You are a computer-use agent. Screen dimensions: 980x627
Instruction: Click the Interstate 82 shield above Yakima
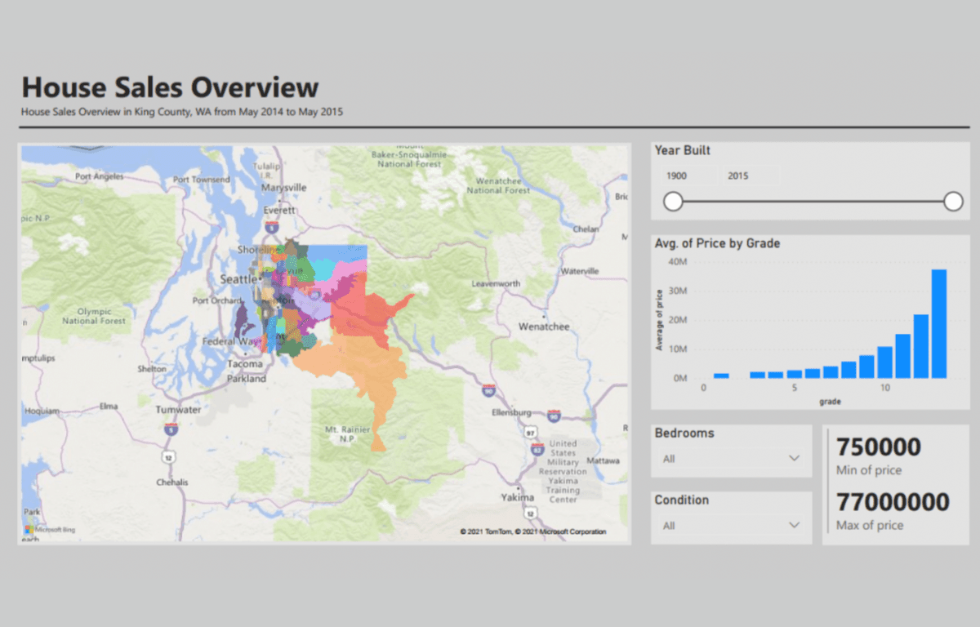pos(537,449)
